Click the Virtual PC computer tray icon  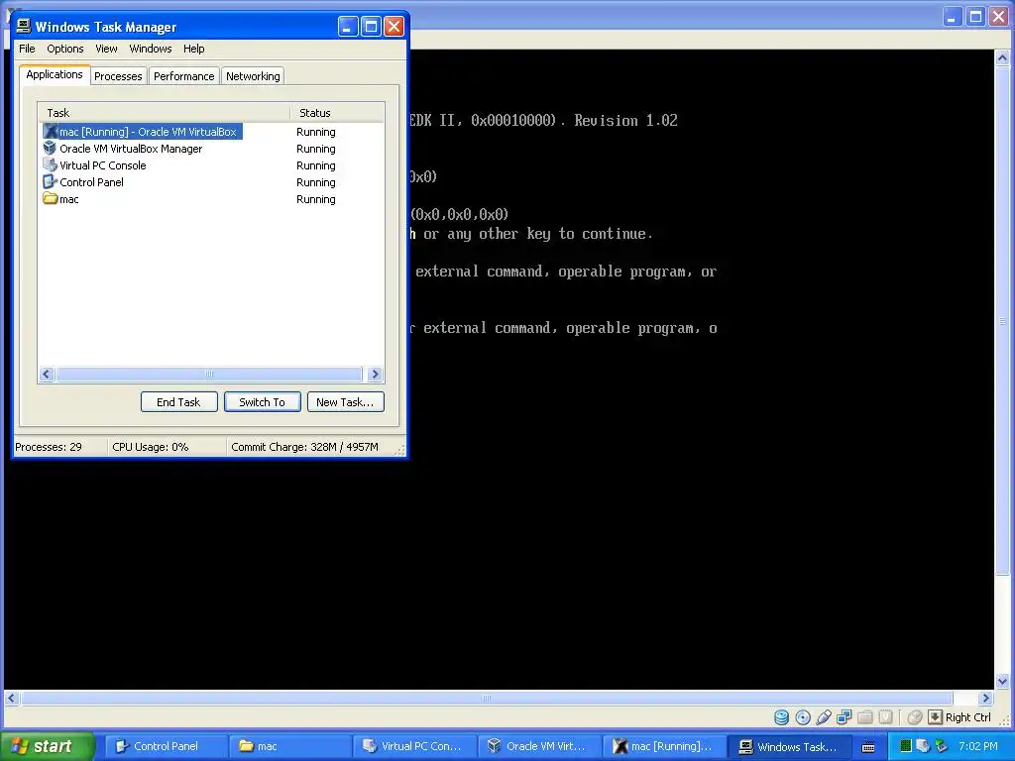pos(923,746)
